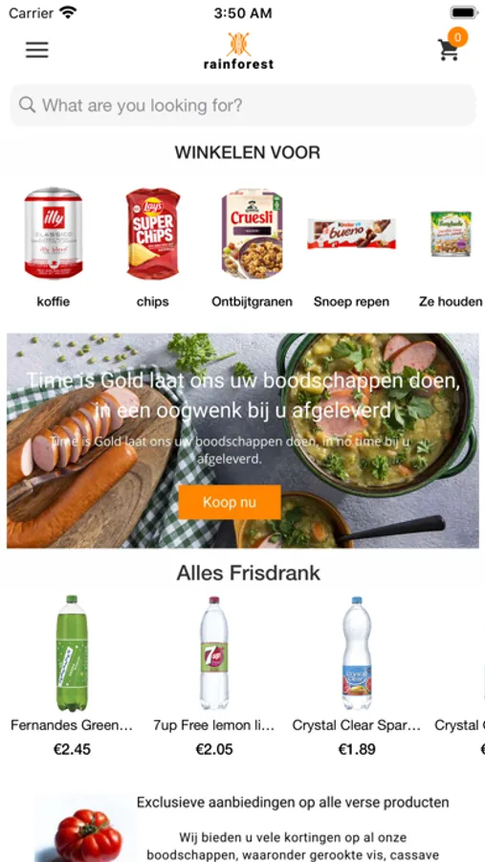Open the Ontbijtgranen category image

(253, 233)
